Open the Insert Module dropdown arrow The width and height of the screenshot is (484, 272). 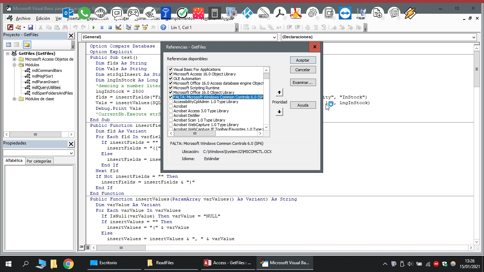[x=24, y=27]
